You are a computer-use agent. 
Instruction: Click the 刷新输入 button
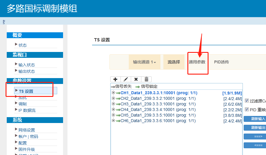(x=255, y=119)
